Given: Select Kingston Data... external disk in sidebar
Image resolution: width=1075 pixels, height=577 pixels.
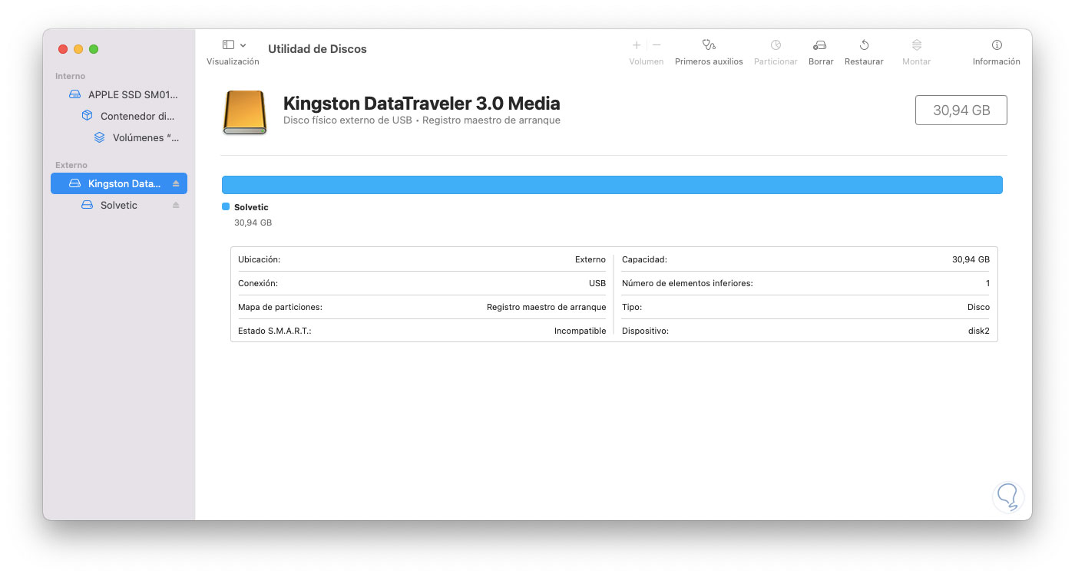Looking at the screenshot, I should [119, 183].
